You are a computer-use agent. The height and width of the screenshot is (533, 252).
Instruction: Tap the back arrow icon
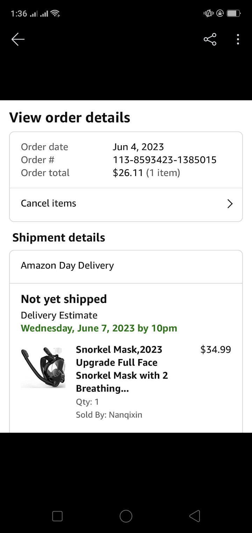(x=18, y=39)
